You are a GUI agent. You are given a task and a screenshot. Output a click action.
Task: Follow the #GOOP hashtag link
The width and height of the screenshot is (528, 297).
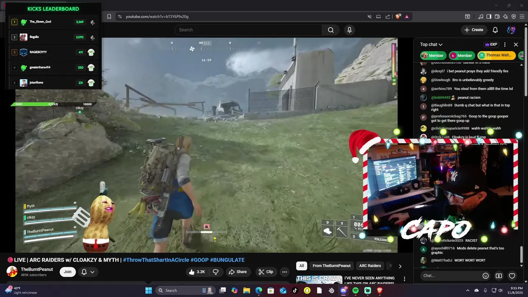[199, 260]
